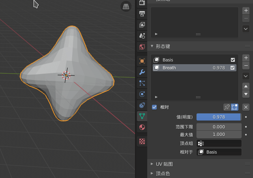
Task: Remove vertex group with minus button
Action: click(x=246, y=19)
